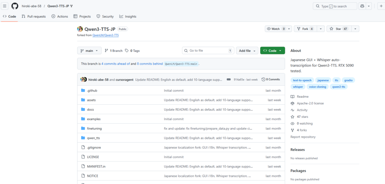Open the Insights tab
Image resolution: width=385 pixels, height=184 pixels.
[x=128, y=17]
